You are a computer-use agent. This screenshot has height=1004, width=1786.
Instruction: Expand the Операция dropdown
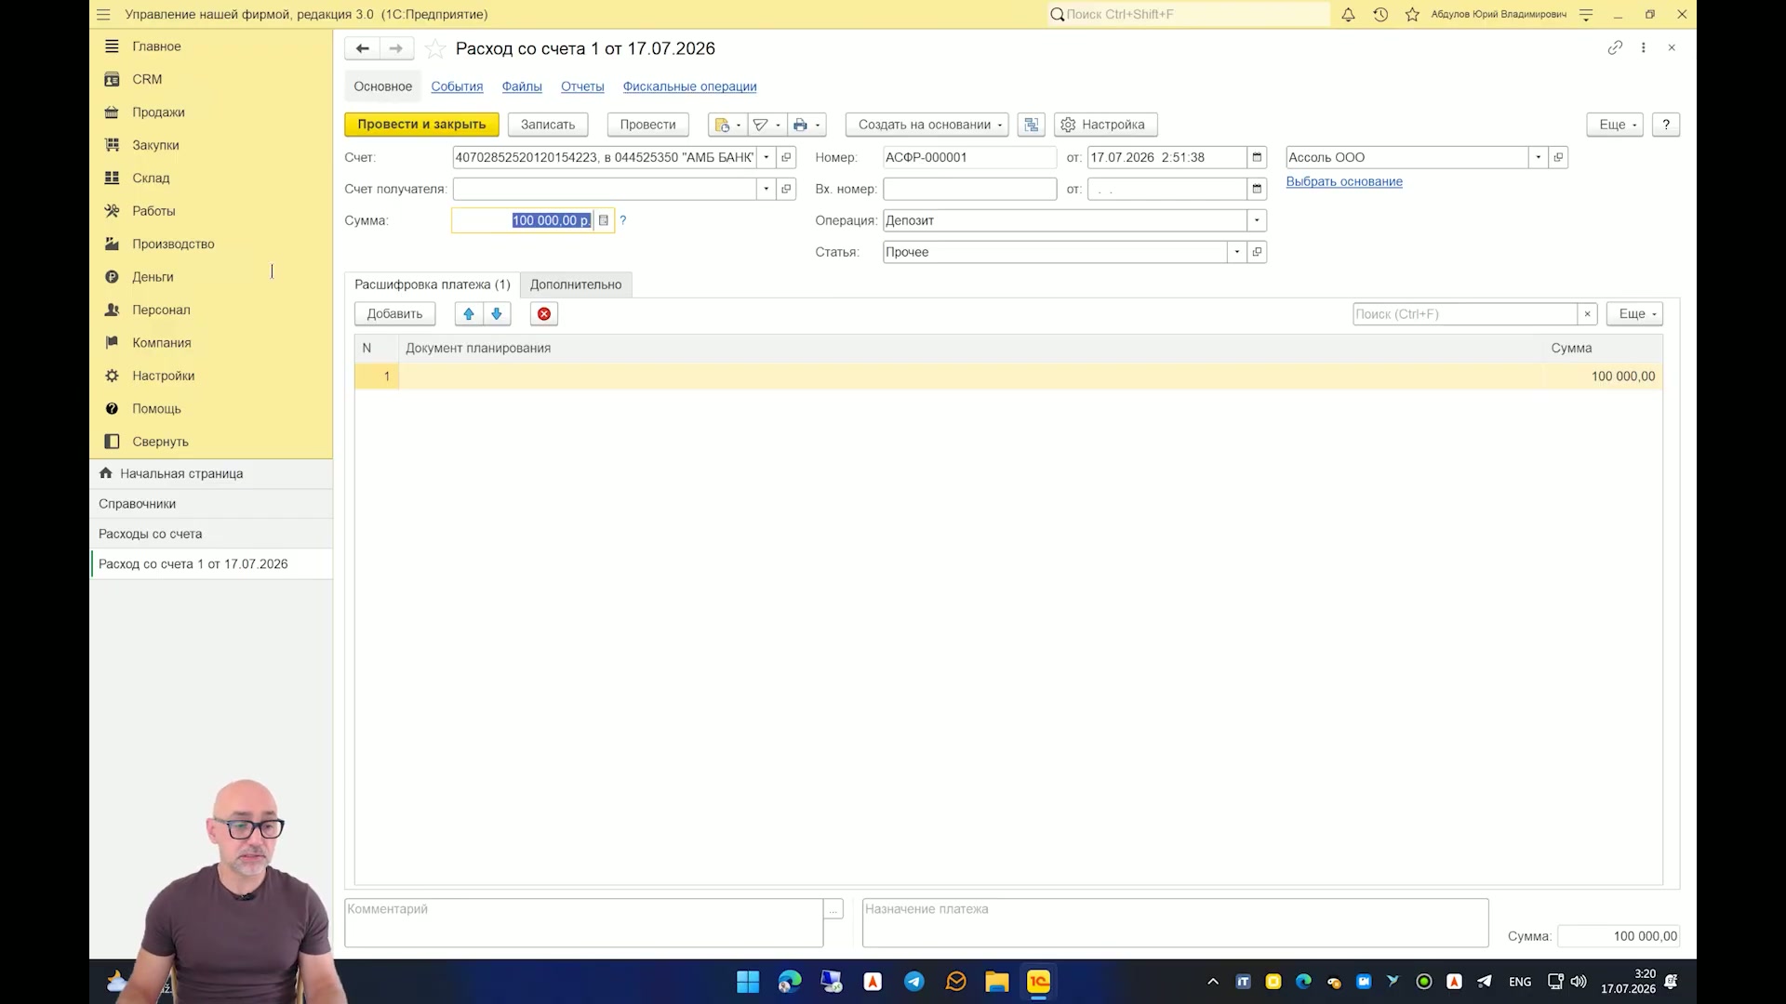1257,220
